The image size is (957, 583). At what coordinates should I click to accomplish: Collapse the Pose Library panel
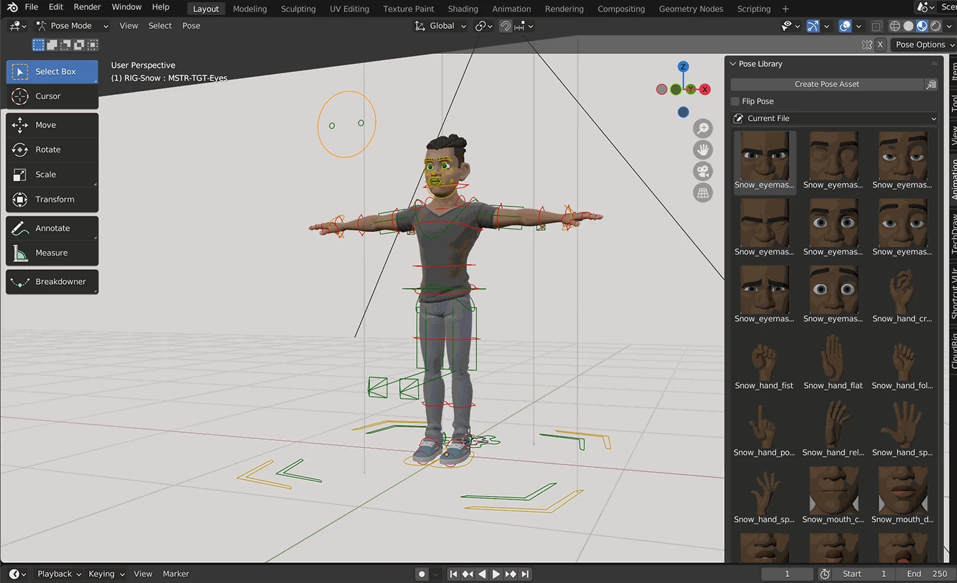[x=733, y=64]
